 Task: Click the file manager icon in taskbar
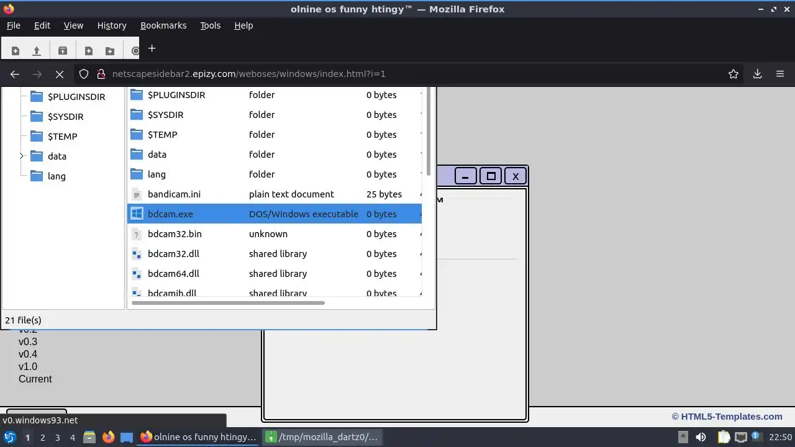89,437
